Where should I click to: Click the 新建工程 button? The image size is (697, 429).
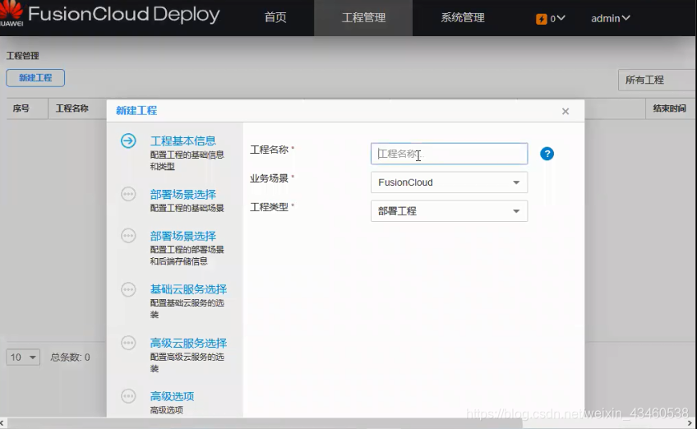click(35, 78)
